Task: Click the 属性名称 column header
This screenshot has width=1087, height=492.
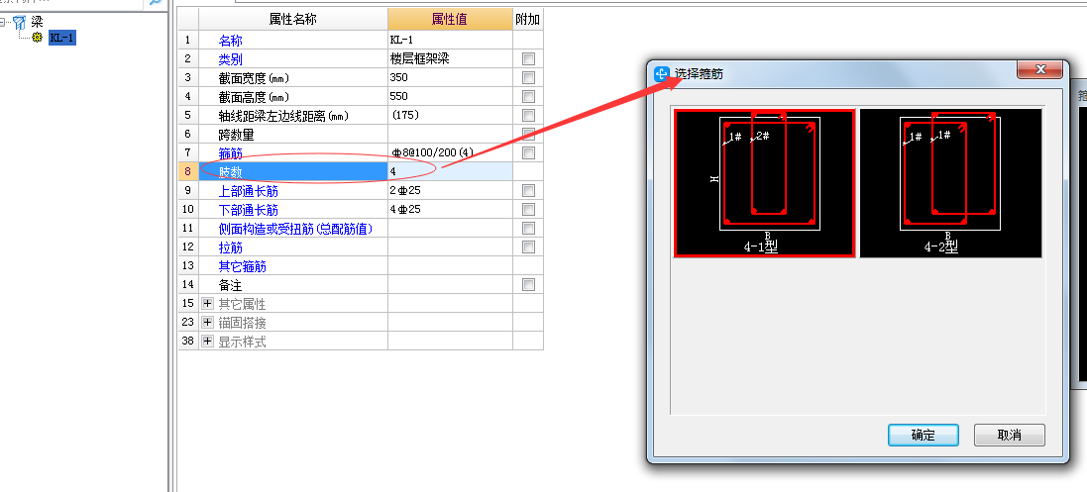Action: point(292,20)
